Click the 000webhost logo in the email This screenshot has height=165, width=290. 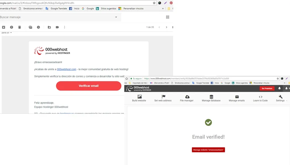[x=52, y=51]
